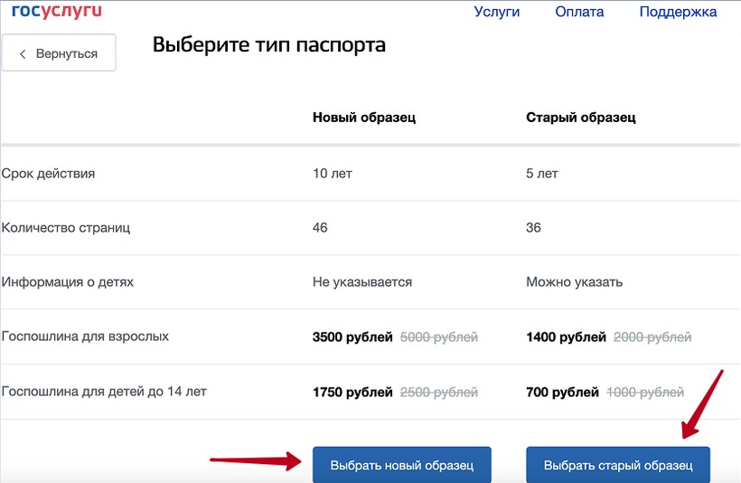This screenshot has width=741, height=483.
Task: Select the Новый образец column header
Action: pos(364,118)
